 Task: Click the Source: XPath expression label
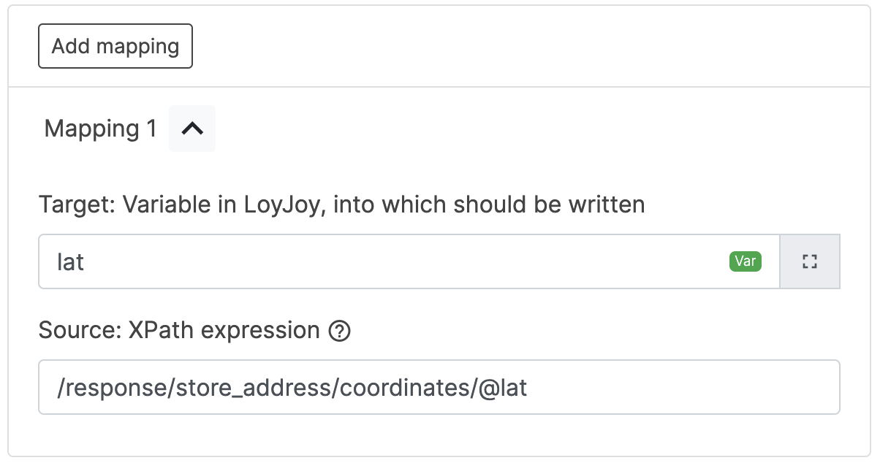(x=179, y=331)
